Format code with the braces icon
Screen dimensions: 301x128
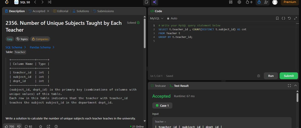tap(283, 18)
